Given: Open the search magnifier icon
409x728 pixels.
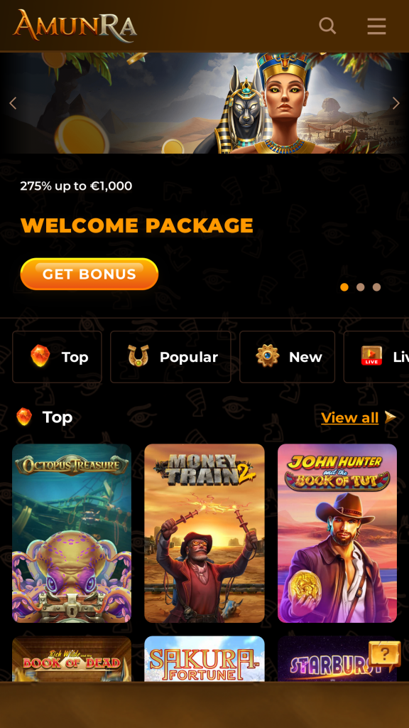Looking at the screenshot, I should 327,26.
